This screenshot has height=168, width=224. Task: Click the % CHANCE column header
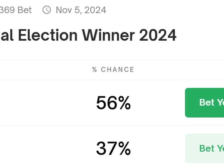click(x=113, y=69)
